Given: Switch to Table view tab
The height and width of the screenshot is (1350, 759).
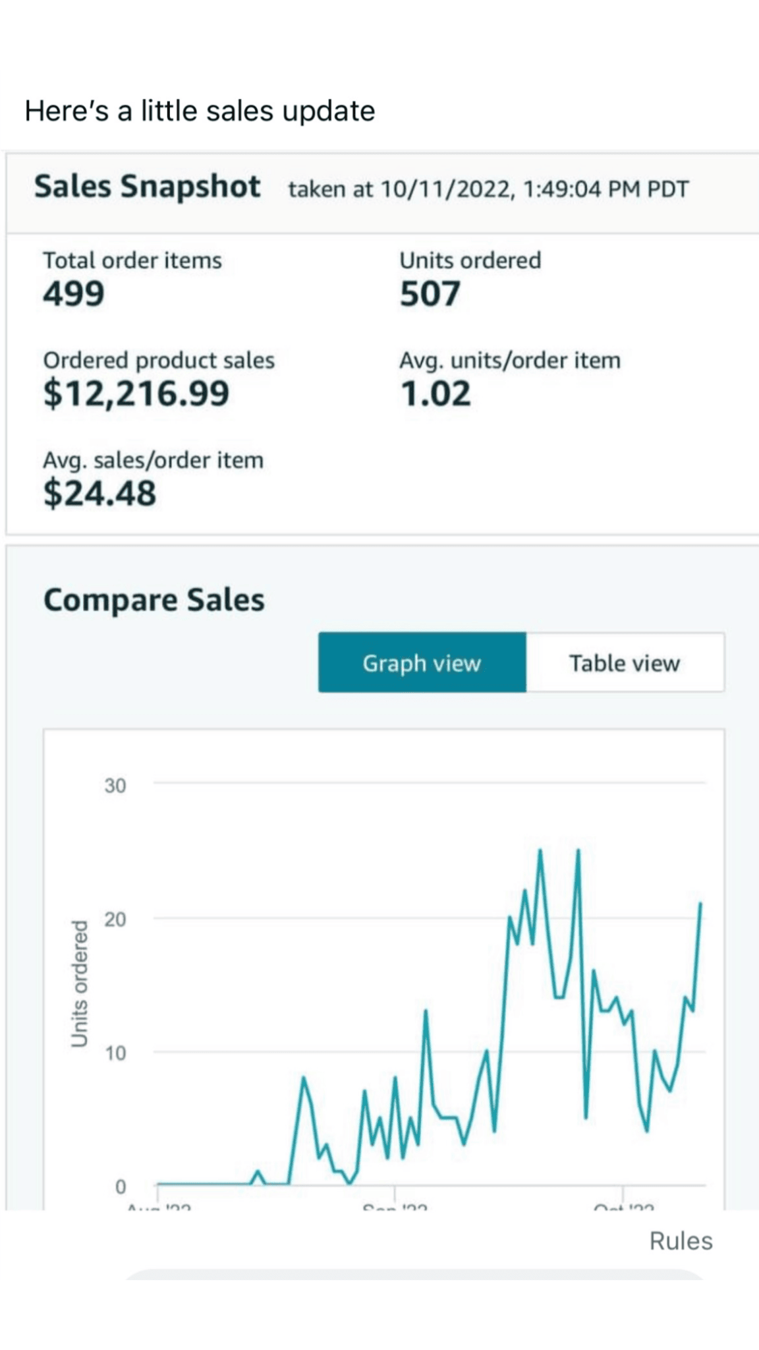Looking at the screenshot, I should (x=625, y=662).
